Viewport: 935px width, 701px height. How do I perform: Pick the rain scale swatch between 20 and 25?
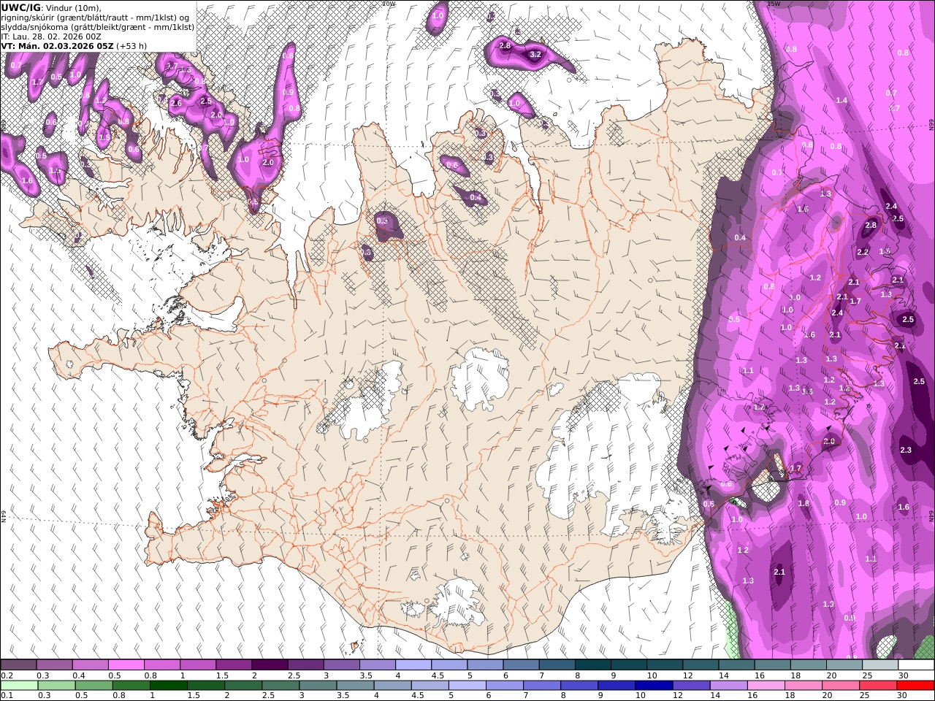[841, 686]
